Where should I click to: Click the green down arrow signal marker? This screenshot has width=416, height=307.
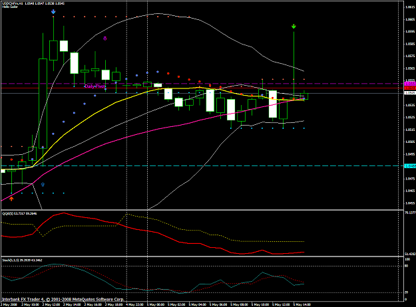point(294,26)
